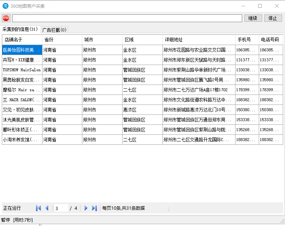This screenshot has height=226, width=285.
Task: Jump to the last page icon
Action: tap(95, 208)
